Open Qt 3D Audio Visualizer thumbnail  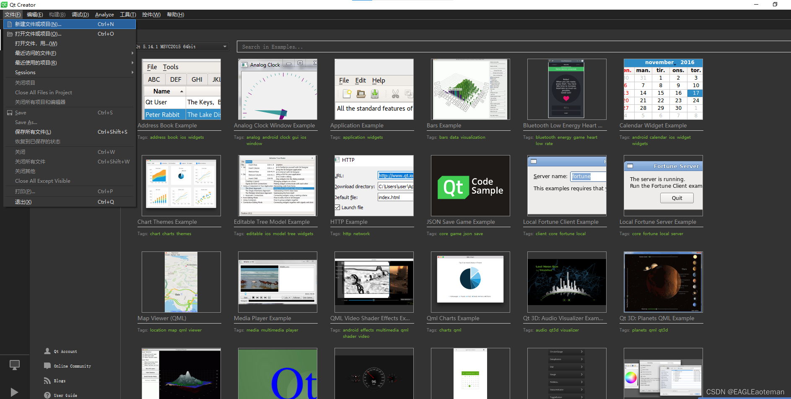pos(567,282)
